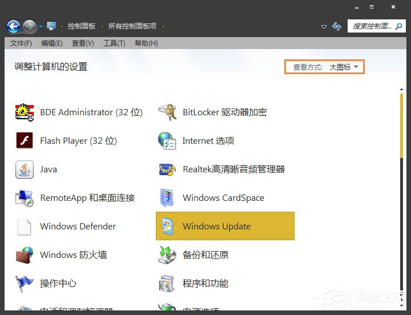Expand the arrow after 所有控制面板项 breadcrumb

pyautogui.click(x=163, y=26)
